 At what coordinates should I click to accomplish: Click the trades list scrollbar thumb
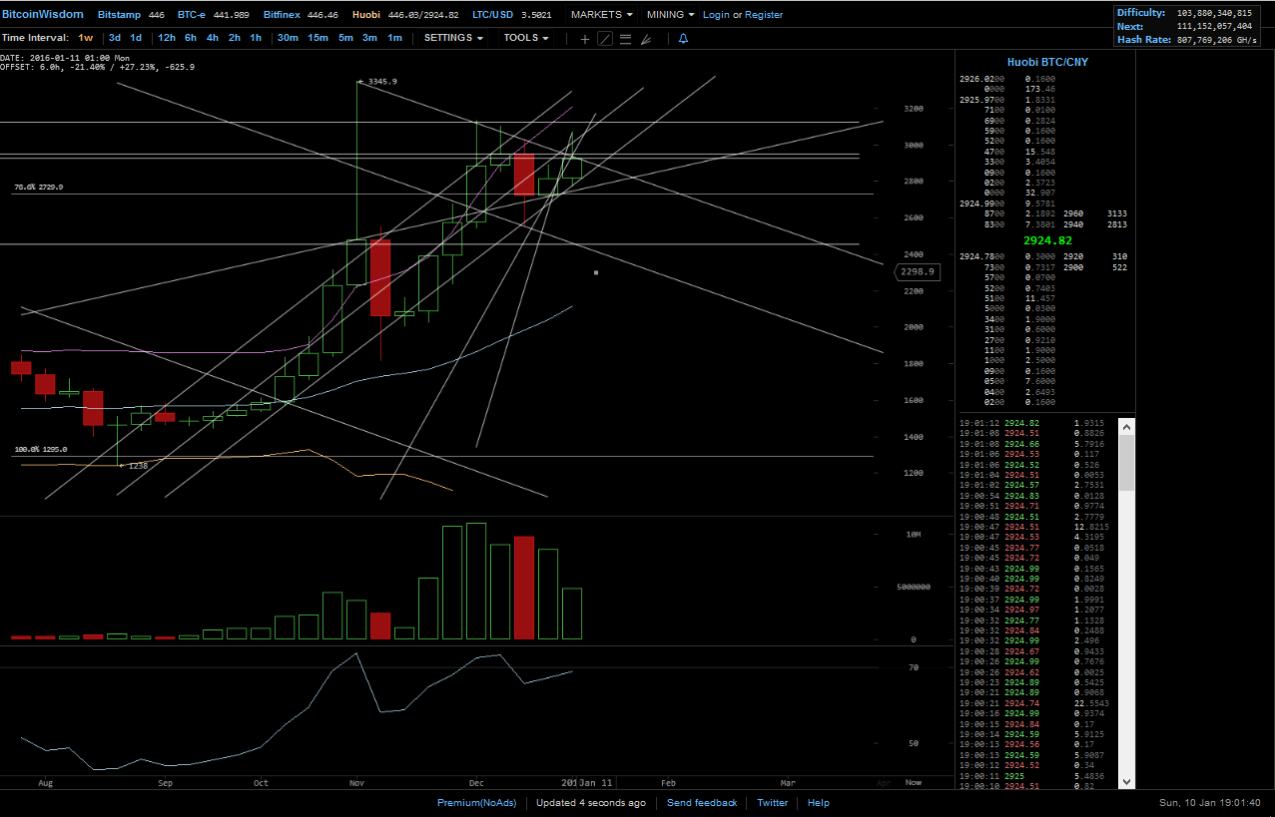coord(1127,463)
